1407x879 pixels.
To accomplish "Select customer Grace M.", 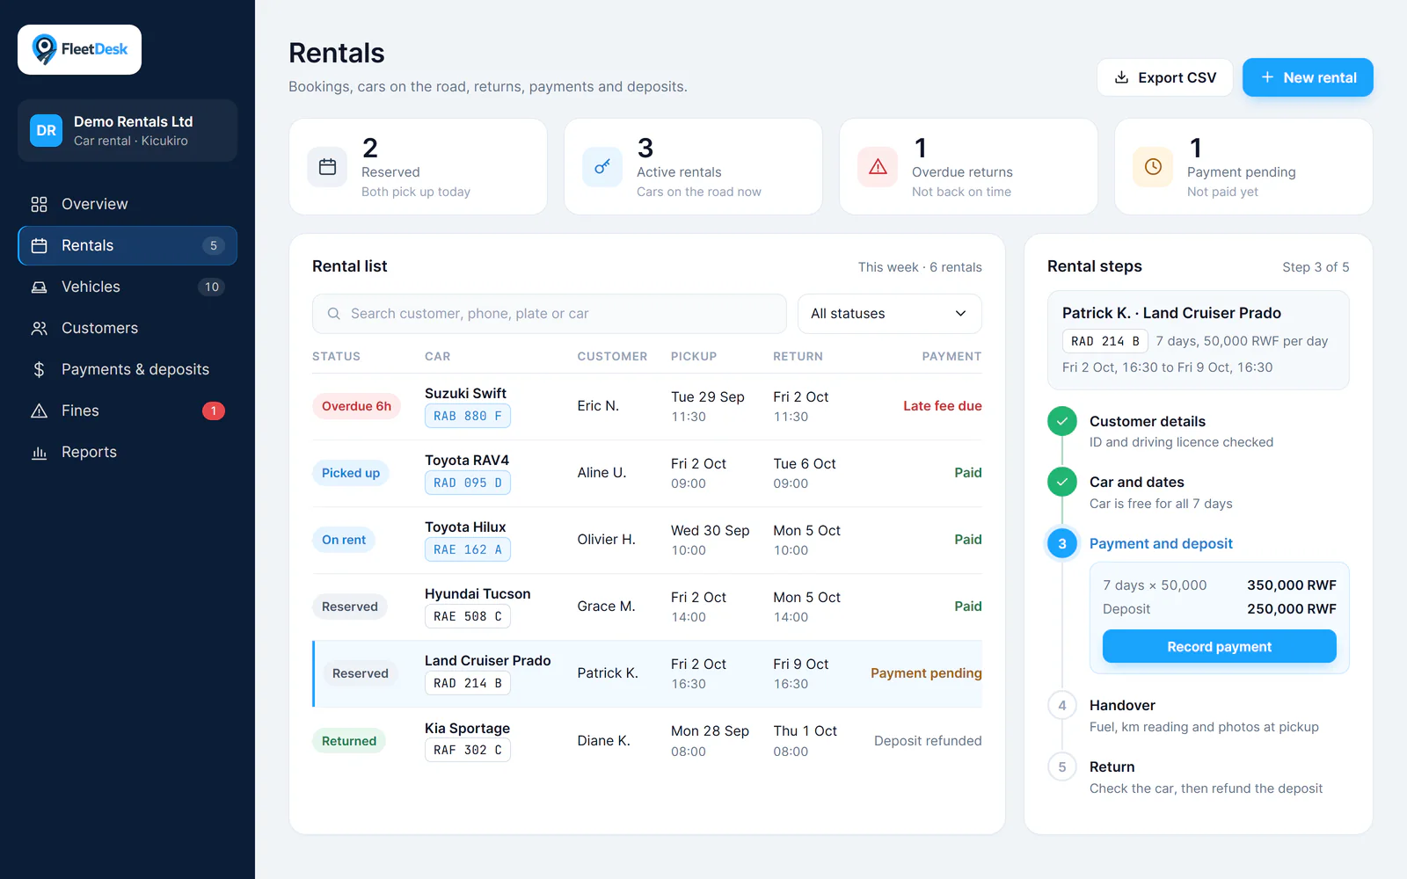I will coord(606,606).
